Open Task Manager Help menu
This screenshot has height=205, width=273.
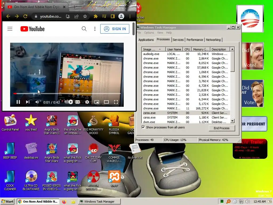169,33
